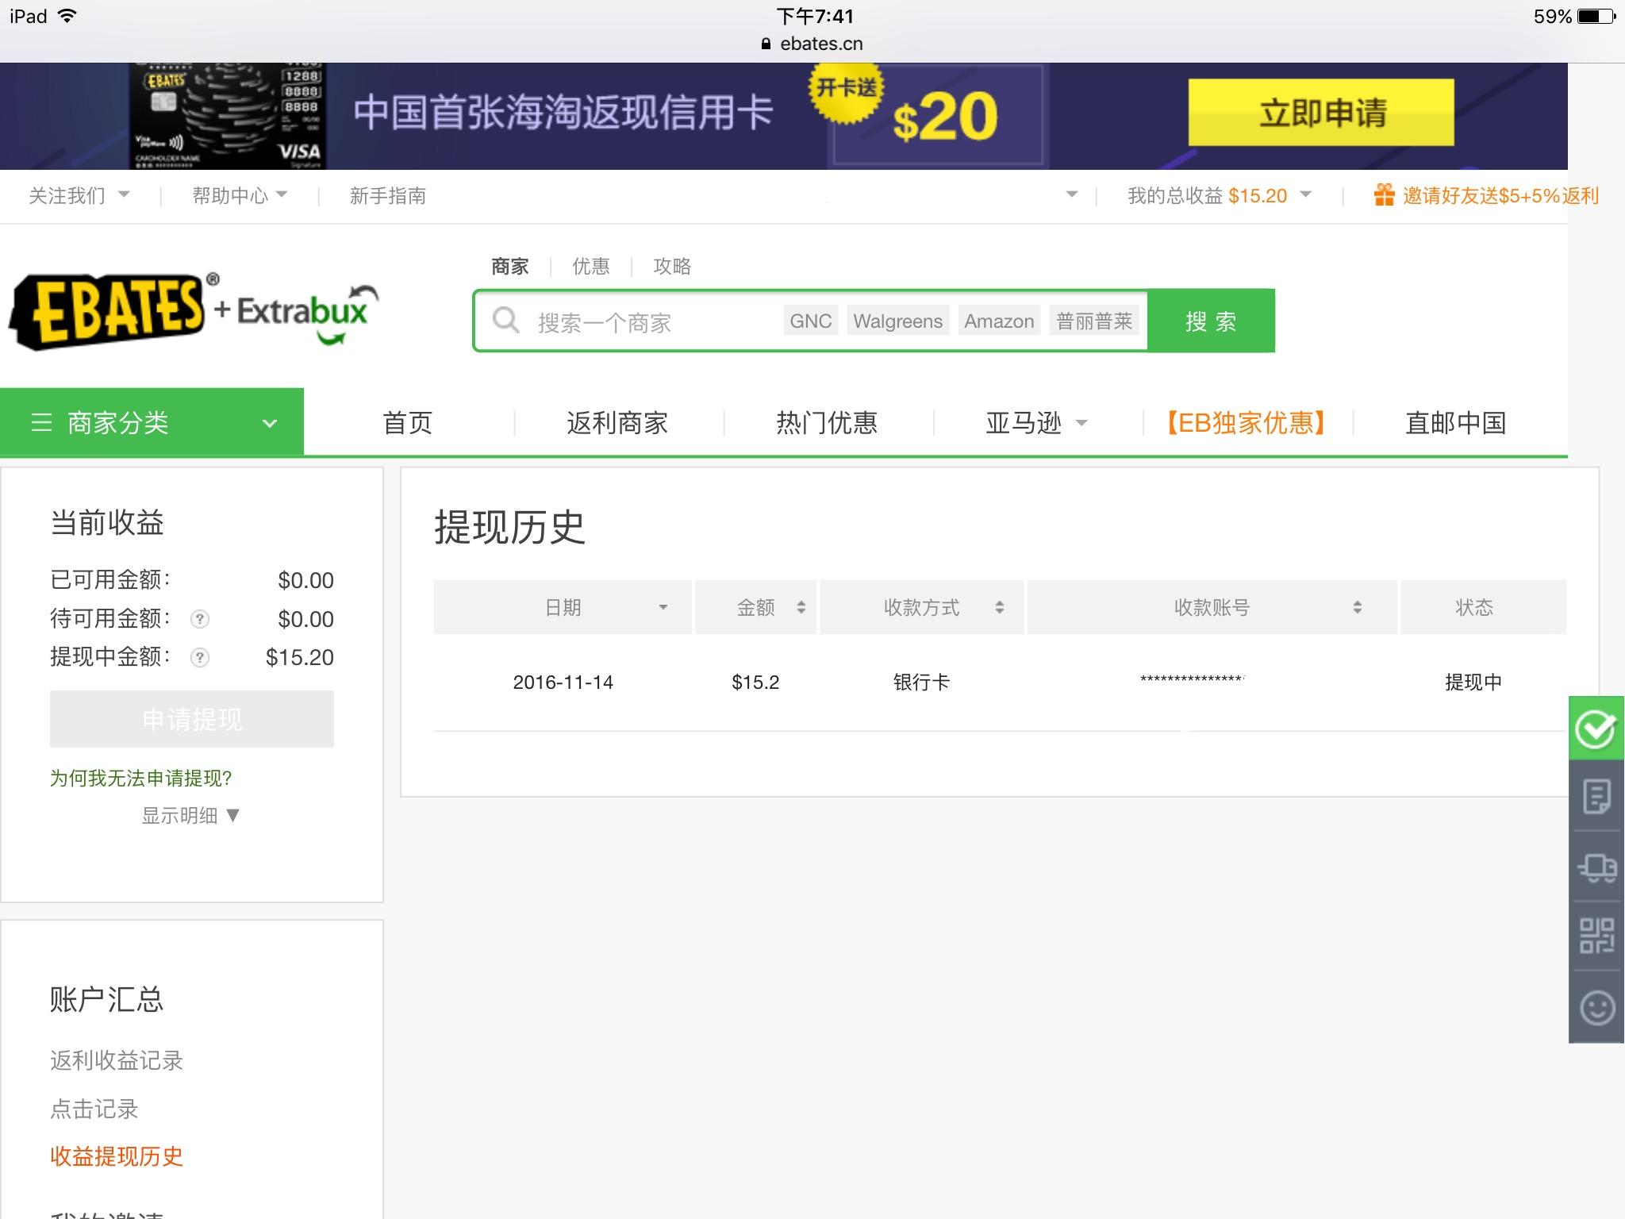Open the 亚马逊 dropdown in navigation

point(1037,423)
